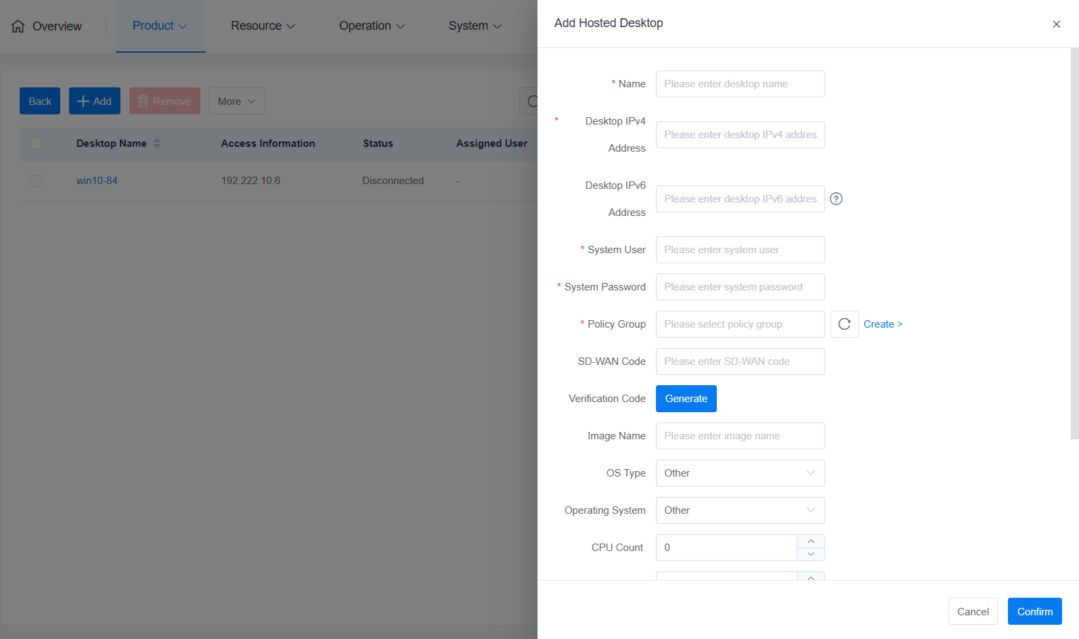Viewport: 1079px width, 639px height.
Task: Open the More actions dropdown
Action: point(236,102)
